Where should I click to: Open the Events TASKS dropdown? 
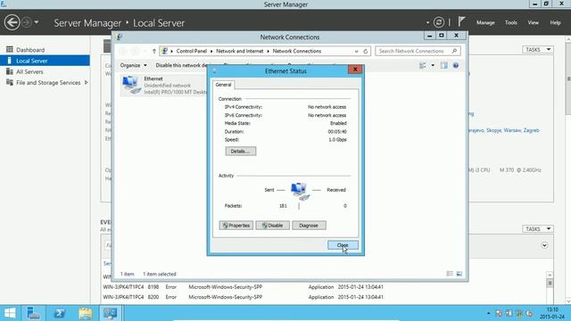(538, 229)
